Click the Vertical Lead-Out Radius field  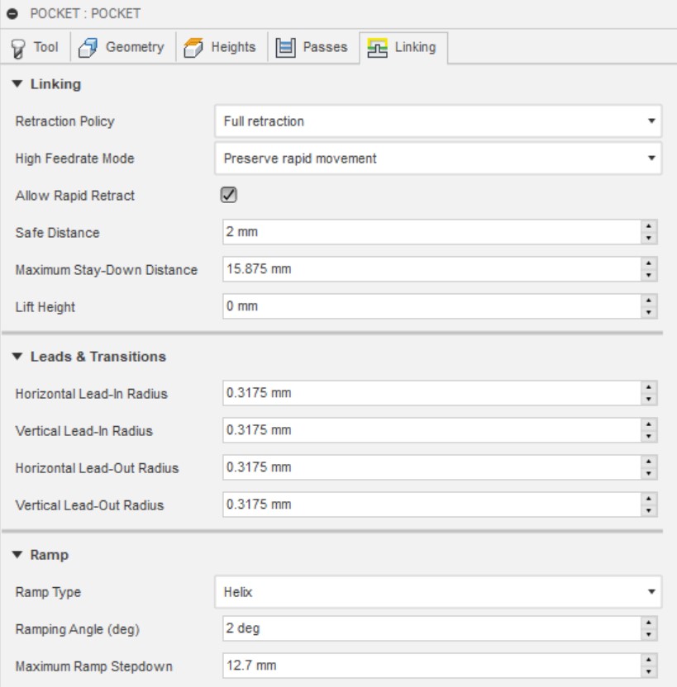(431, 505)
